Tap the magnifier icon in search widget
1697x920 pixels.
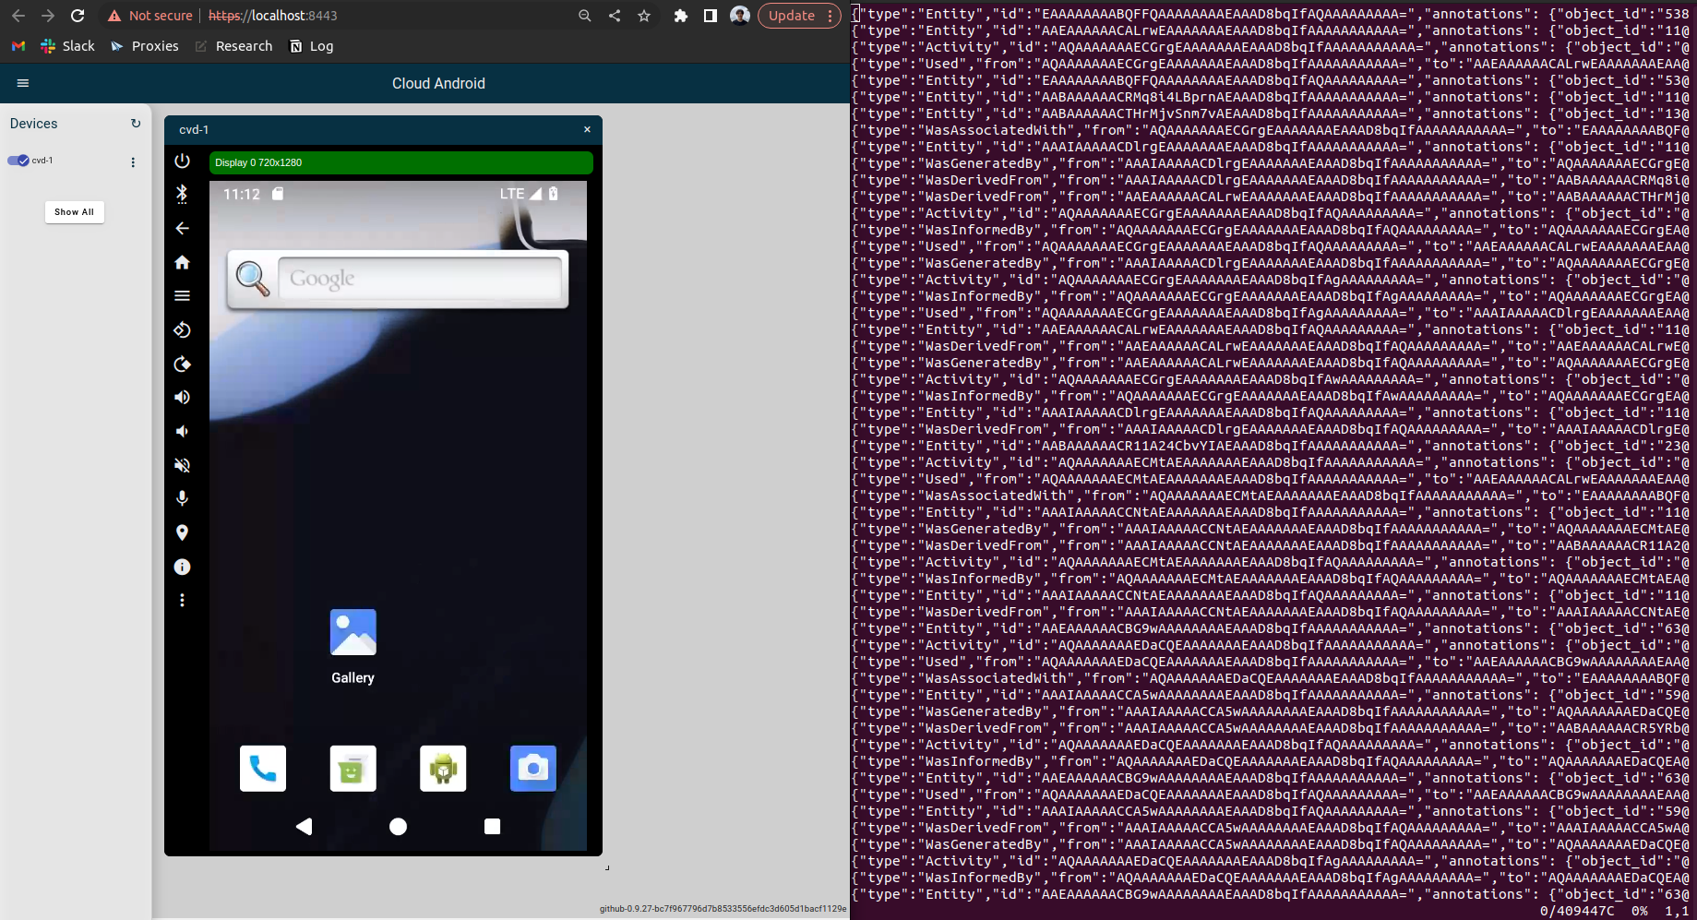click(x=252, y=279)
